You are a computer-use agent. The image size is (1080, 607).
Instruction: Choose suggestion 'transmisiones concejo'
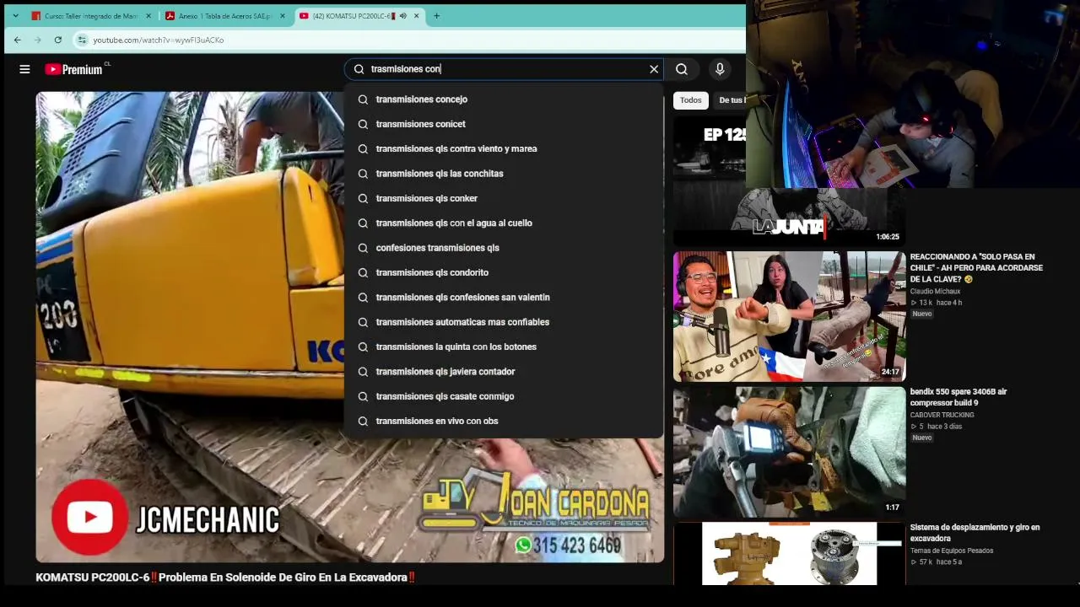pyautogui.click(x=504, y=99)
